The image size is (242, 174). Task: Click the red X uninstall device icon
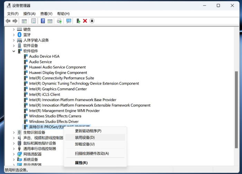pyautogui.click(x=85, y=21)
